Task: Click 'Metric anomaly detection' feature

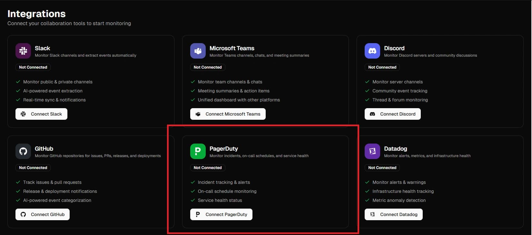Action: click(x=399, y=200)
